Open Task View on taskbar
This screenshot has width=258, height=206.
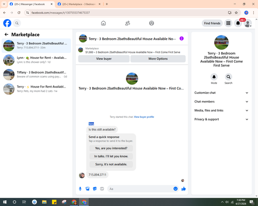[x=24, y=202]
